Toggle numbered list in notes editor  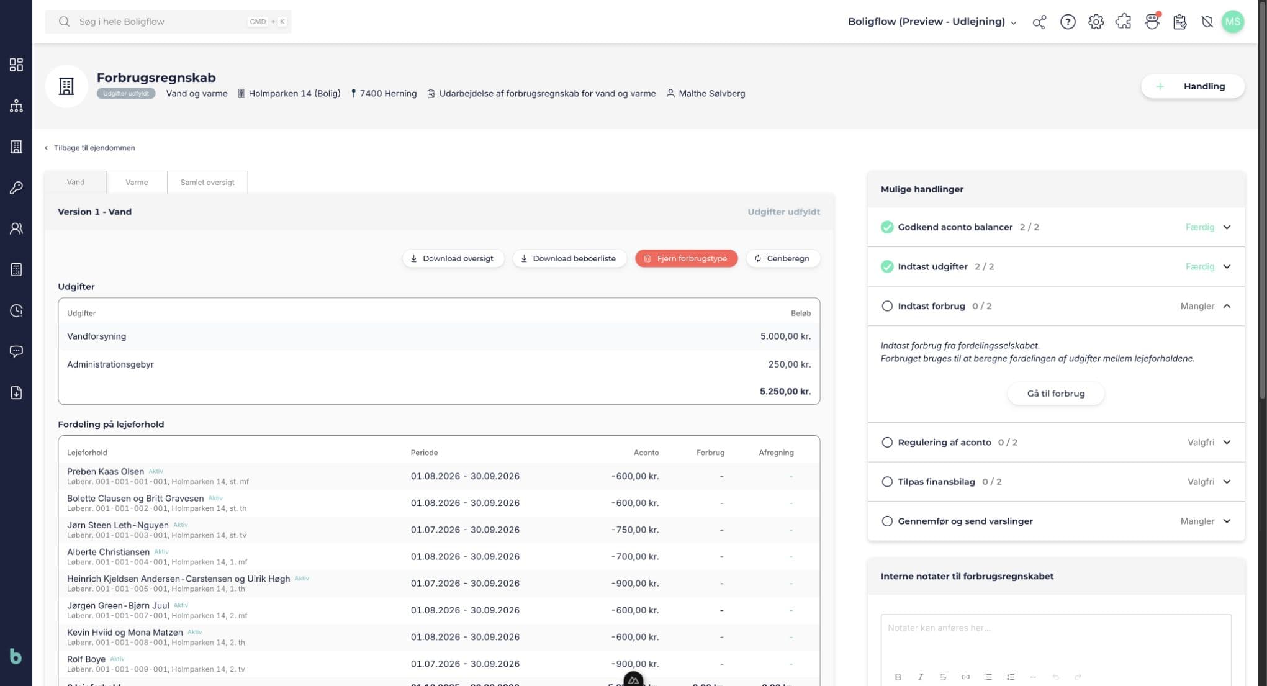pyautogui.click(x=1011, y=677)
